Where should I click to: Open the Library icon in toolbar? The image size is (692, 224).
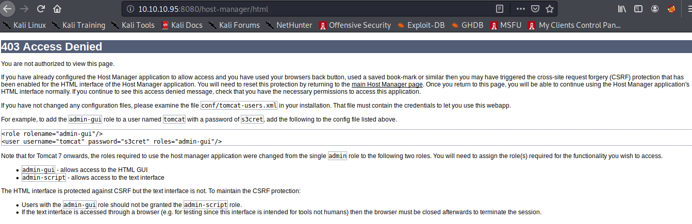pyautogui.click(x=622, y=9)
